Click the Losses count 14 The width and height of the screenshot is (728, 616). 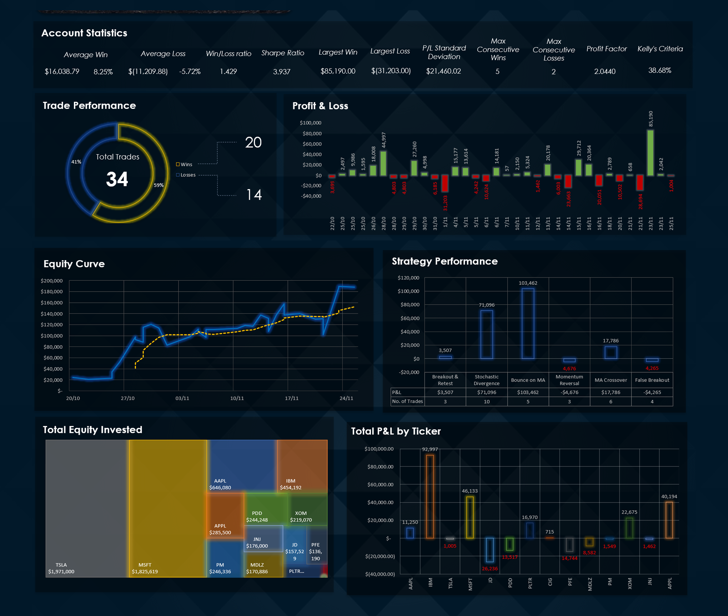point(254,195)
